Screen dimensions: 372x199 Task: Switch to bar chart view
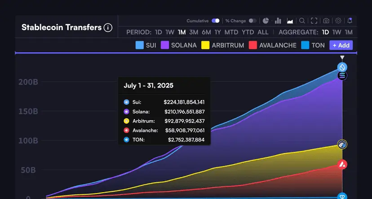click(278, 21)
